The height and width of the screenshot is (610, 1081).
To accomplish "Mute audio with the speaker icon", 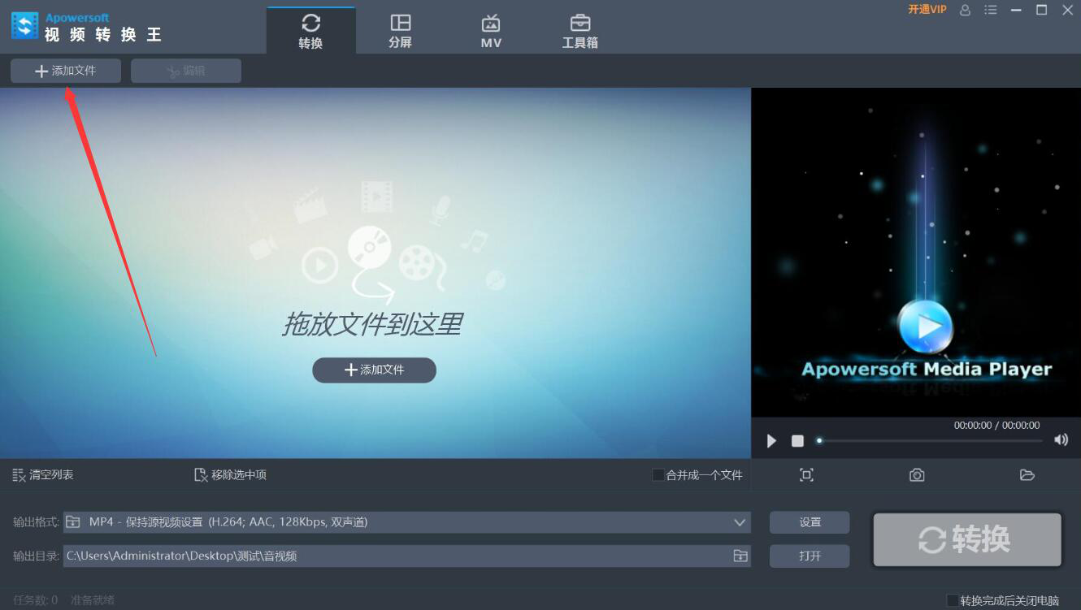I will click(x=1061, y=439).
